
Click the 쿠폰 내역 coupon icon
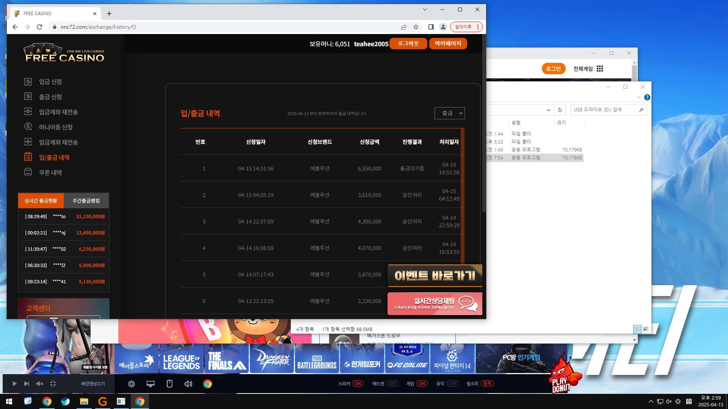(28, 172)
